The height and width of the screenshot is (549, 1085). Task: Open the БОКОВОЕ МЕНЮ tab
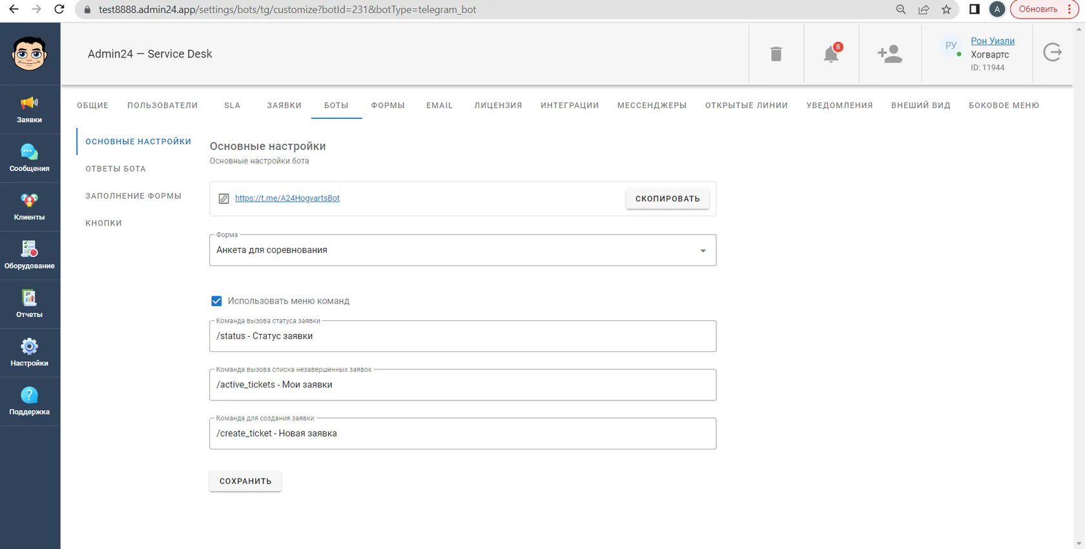1004,105
